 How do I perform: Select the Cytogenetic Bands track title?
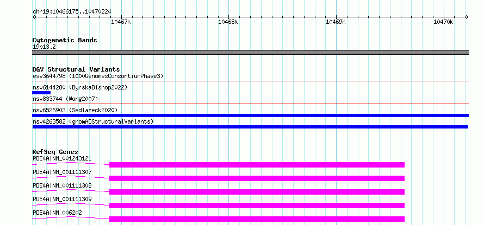(65, 40)
